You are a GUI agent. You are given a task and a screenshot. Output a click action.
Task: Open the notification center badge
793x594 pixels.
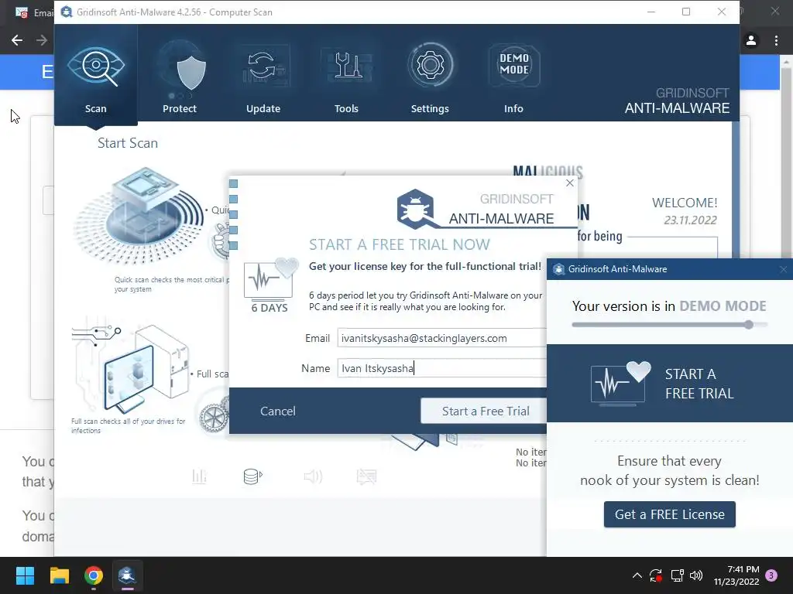(x=771, y=575)
